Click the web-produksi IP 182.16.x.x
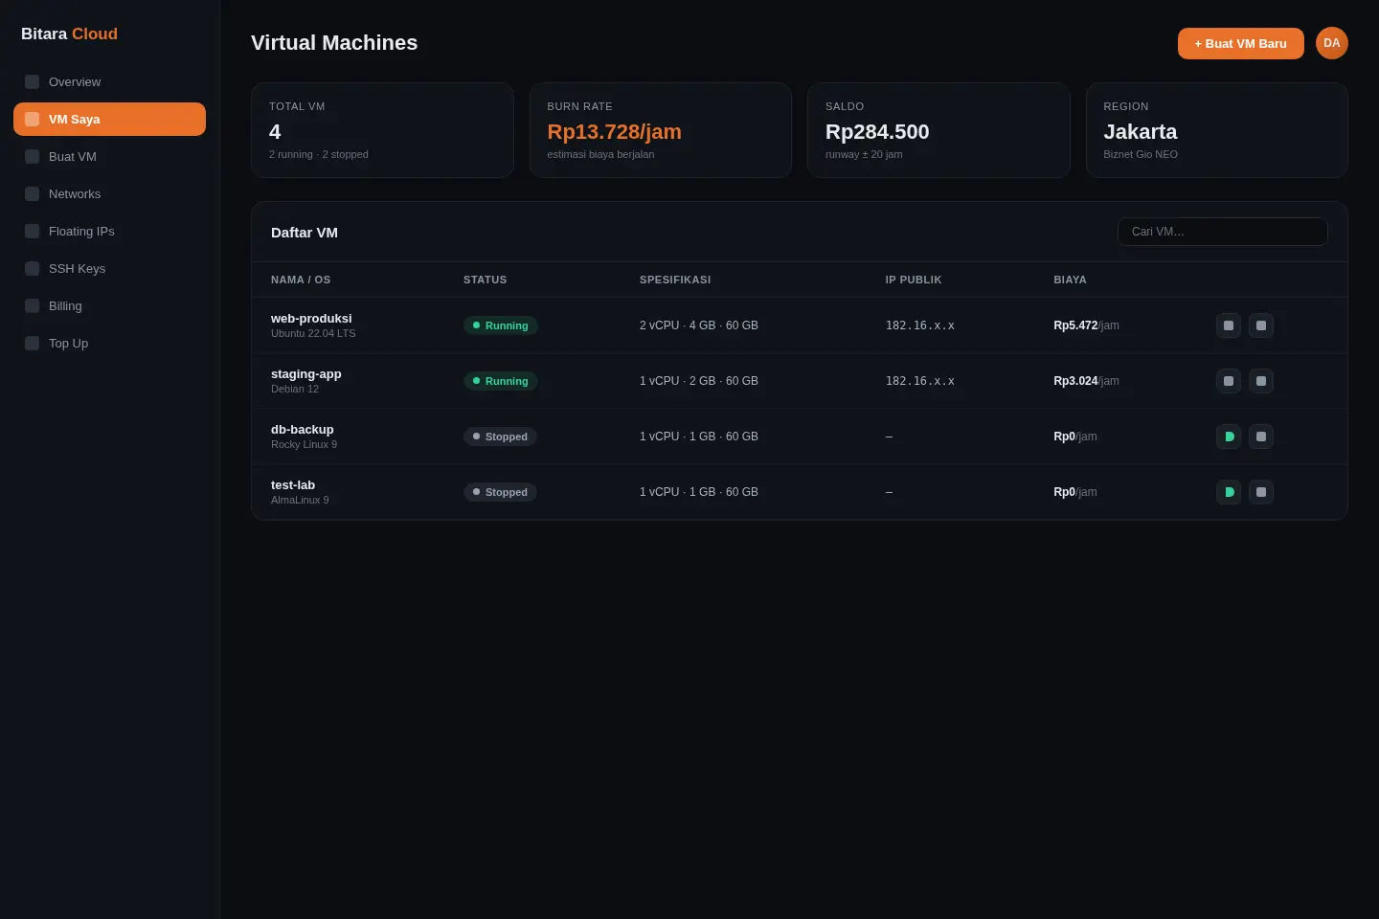1379x919 pixels. (x=920, y=325)
